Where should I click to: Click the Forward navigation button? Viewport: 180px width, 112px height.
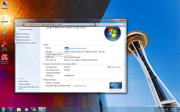tap(21, 24)
